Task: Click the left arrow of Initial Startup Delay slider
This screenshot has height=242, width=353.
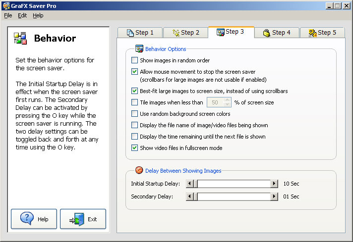Action: (189, 184)
